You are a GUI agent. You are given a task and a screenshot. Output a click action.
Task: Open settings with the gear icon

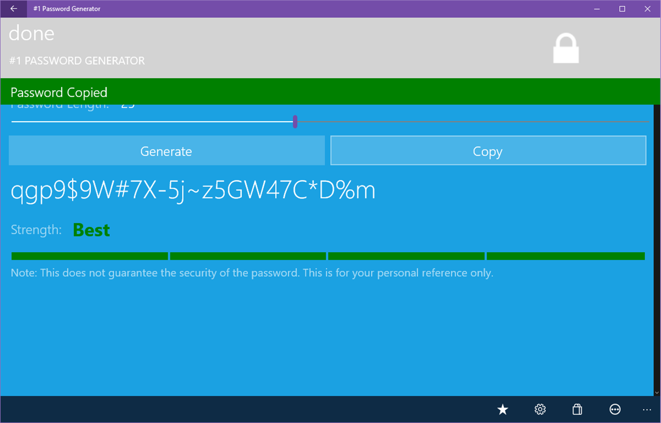[540, 409]
